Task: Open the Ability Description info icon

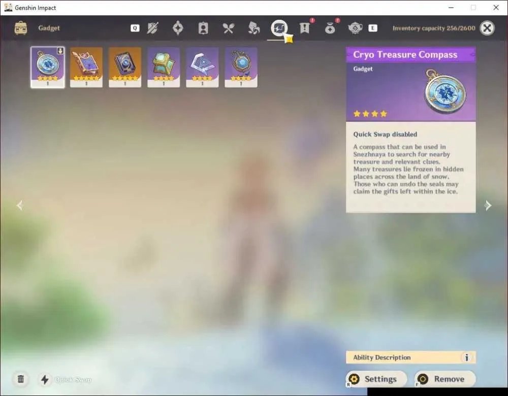Action: click(466, 357)
